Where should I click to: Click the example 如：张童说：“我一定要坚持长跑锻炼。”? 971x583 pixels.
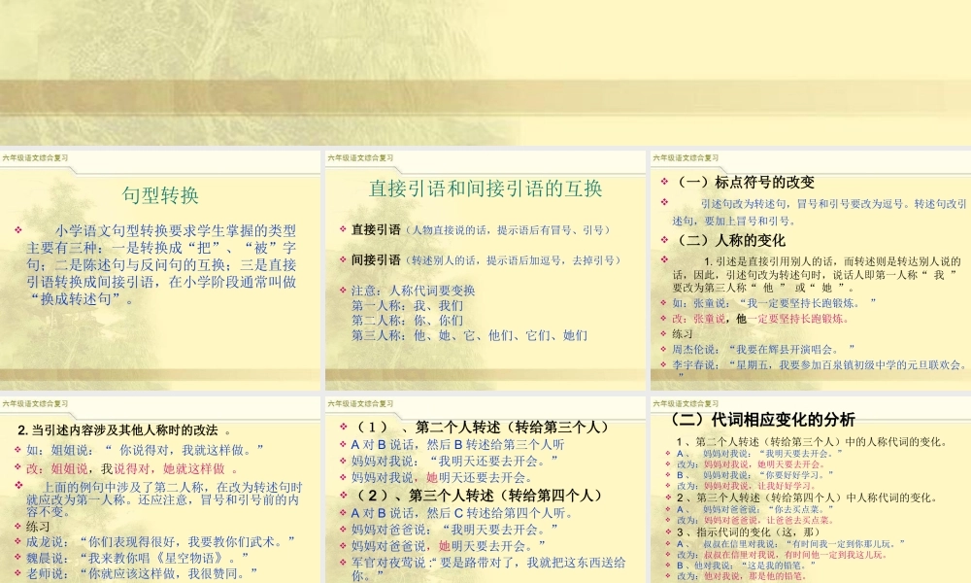(x=775, y=303)
